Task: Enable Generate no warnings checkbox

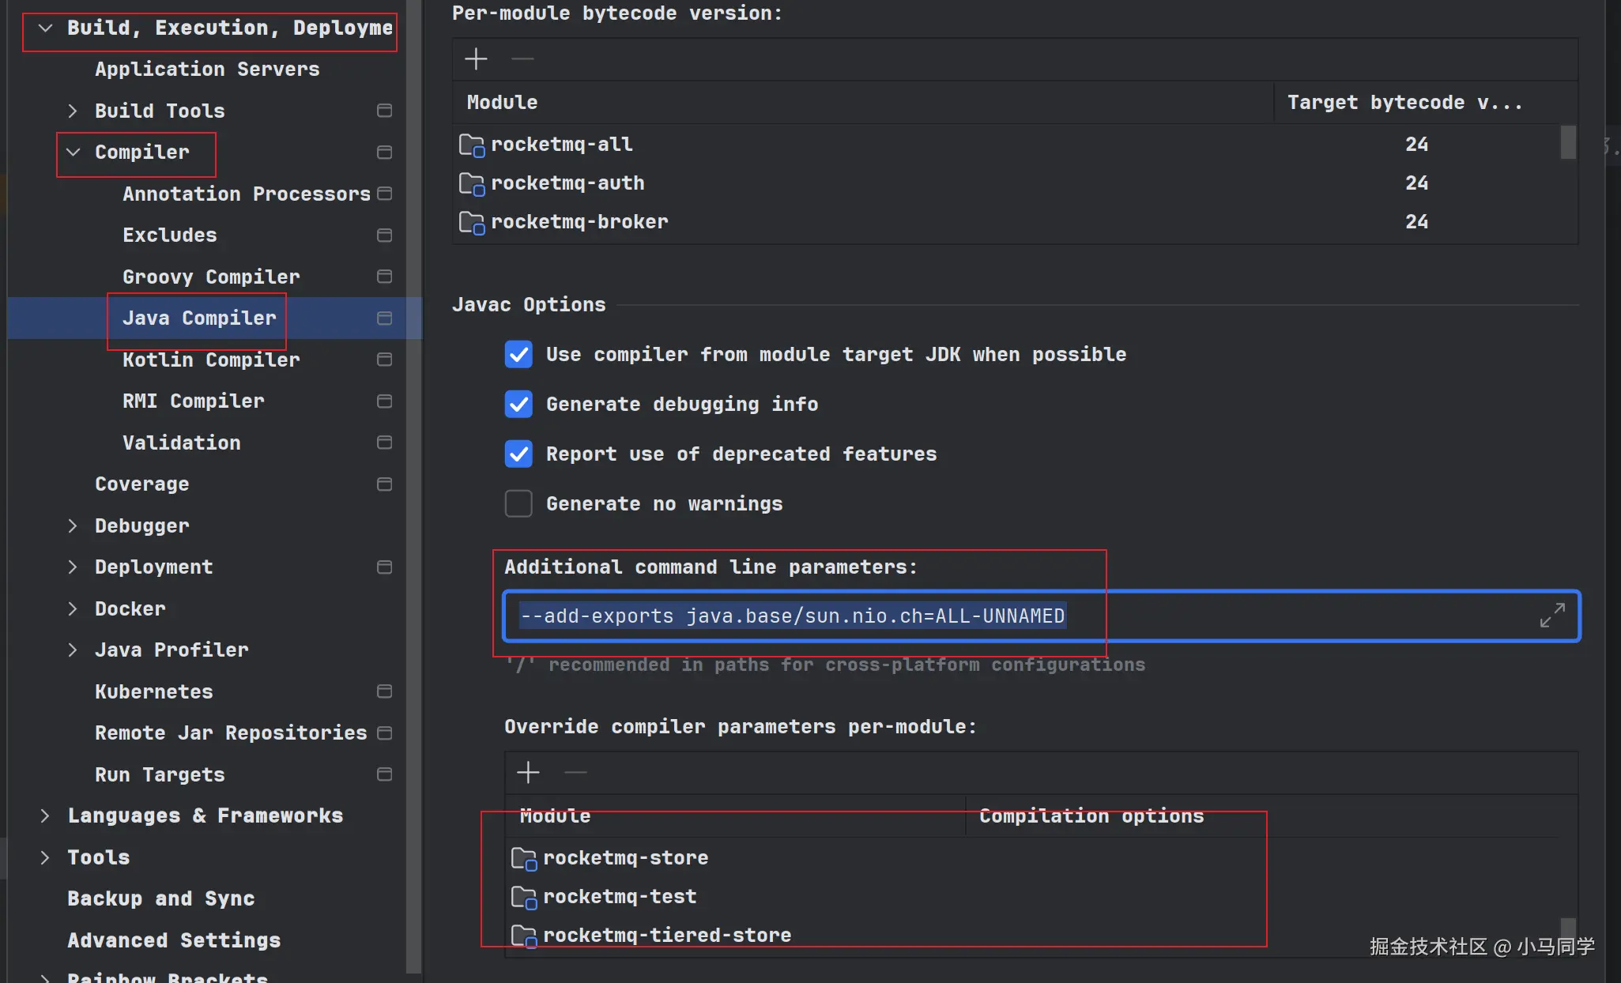Action: (518, 503)
